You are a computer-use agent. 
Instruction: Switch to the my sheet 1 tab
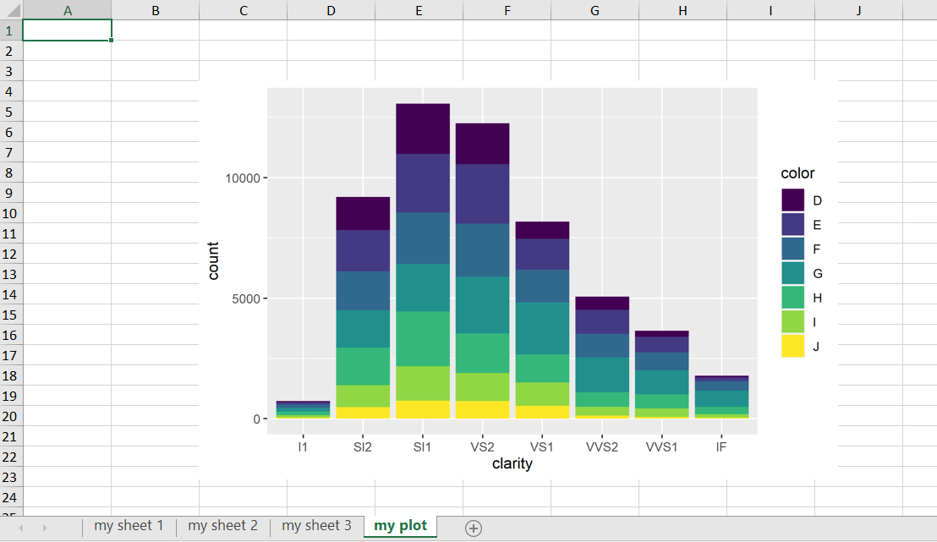(x=129, y=525)
